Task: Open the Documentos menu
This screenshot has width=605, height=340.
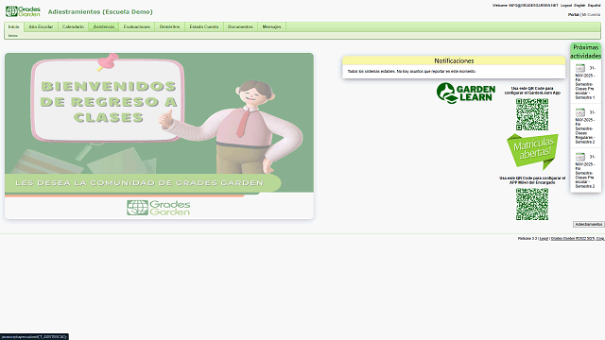Action: coord(240,26)
